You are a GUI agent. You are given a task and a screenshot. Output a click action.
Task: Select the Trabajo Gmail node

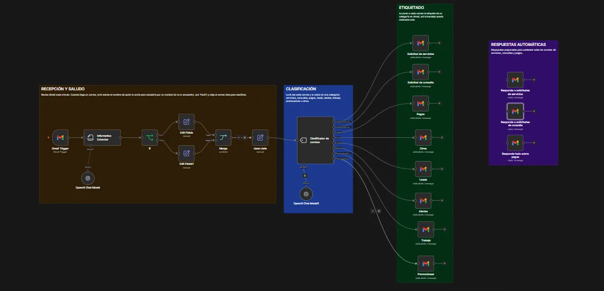coord(426,230)
